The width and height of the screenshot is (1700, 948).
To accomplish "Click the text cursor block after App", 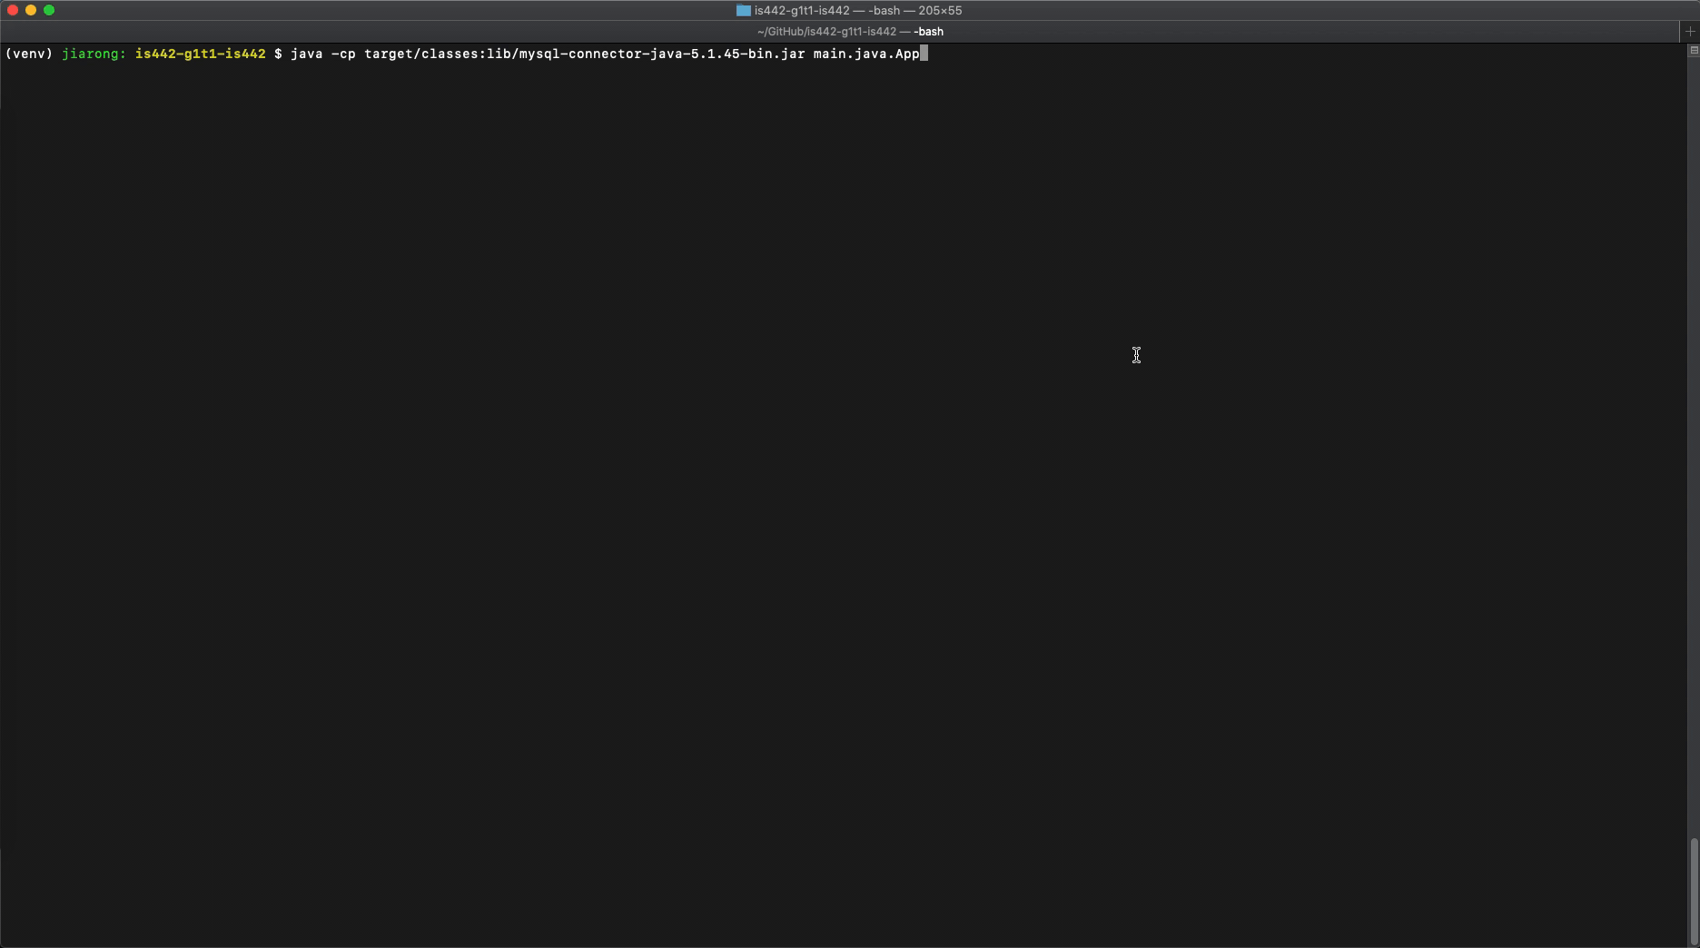I will pyautogui.click(x=924, y=54).
